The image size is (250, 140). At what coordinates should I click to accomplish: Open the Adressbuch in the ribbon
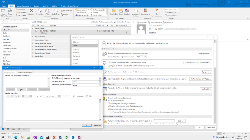tap(170, 12)
